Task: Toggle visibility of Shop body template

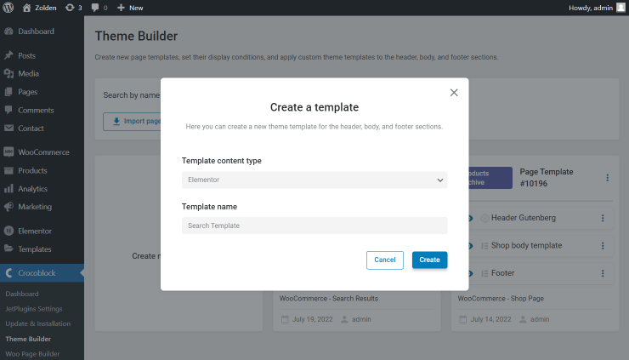Action: click(471, 246)
